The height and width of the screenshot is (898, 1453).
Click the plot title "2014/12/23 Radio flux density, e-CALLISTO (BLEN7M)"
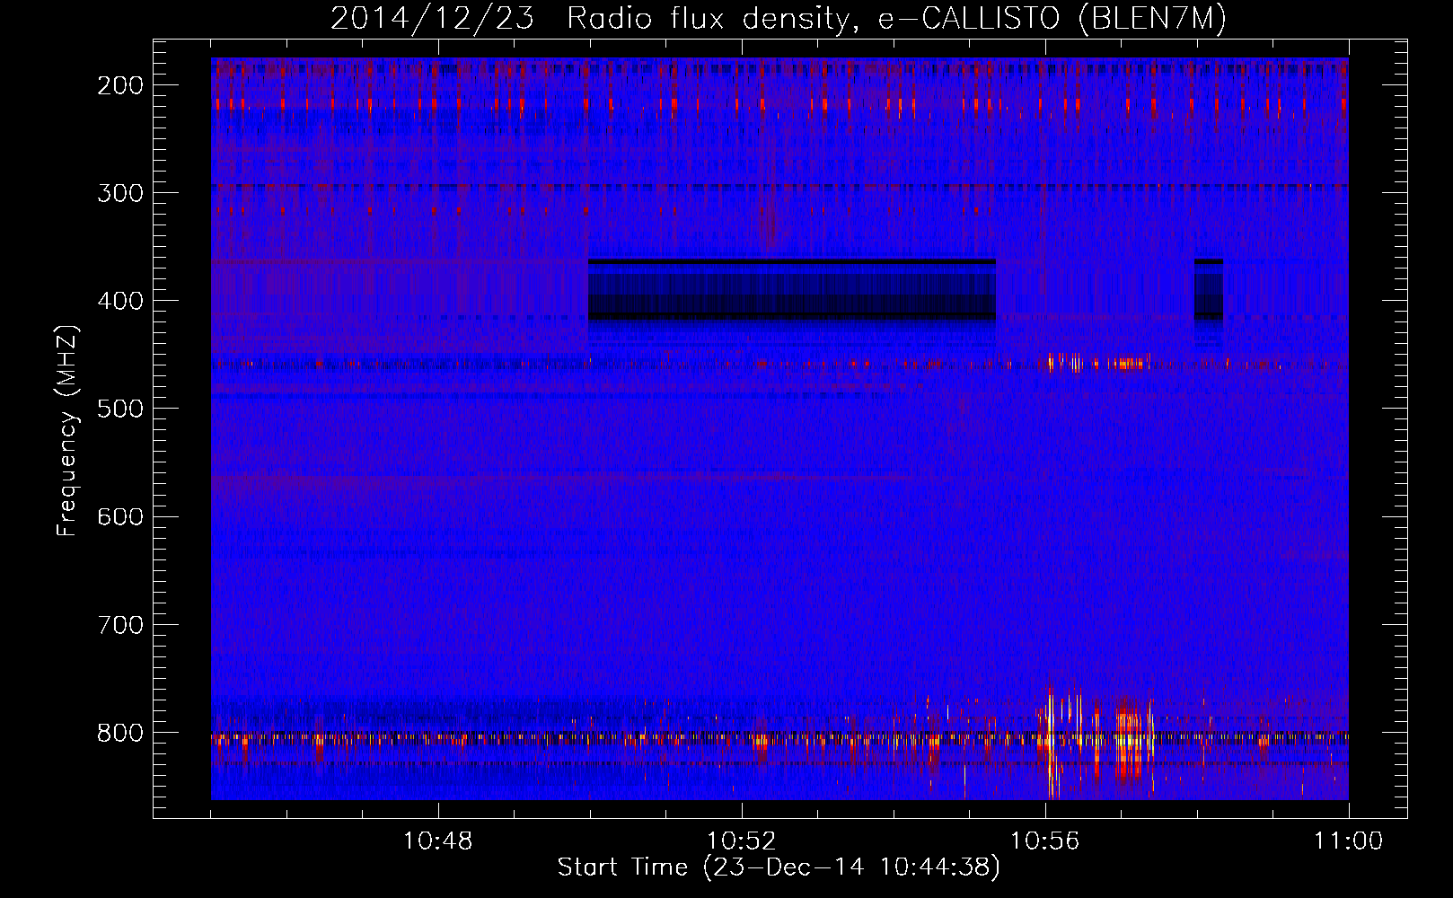(779, 19)
